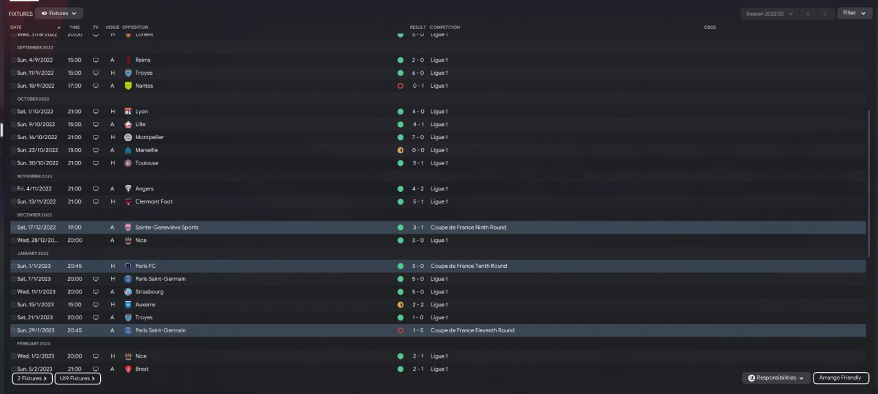Click the green win indicator for Montpellier
Viewport: 878px width, 394px height.
click(400, 137)
